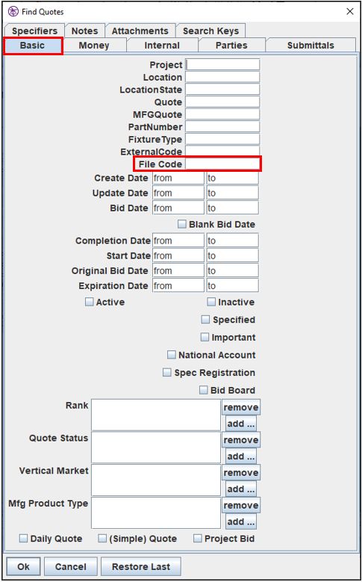Toggle the Project Bid checkbox
The image size is (362, 582).
(198, 539)
